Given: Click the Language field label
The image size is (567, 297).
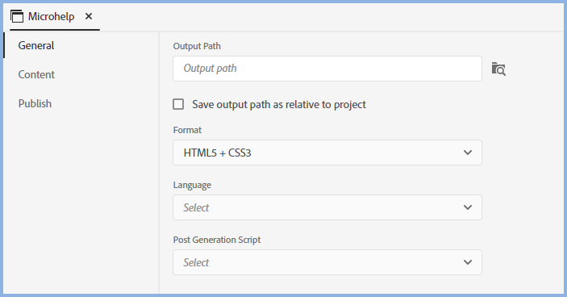Looking at the screenshot, I should click(192, 185).
